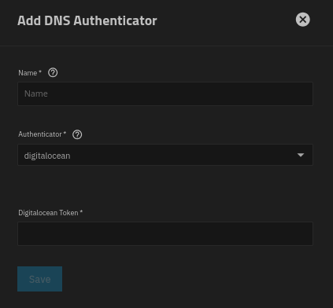Click inside the Digitalocean Token field
The image size is (333, 308).
click(165, 233)
